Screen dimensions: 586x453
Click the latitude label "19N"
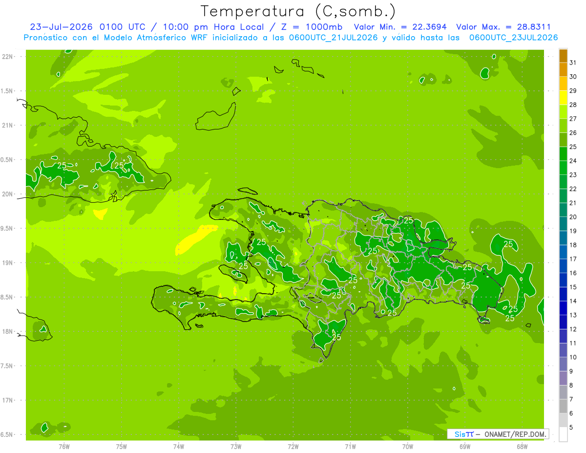8,263
